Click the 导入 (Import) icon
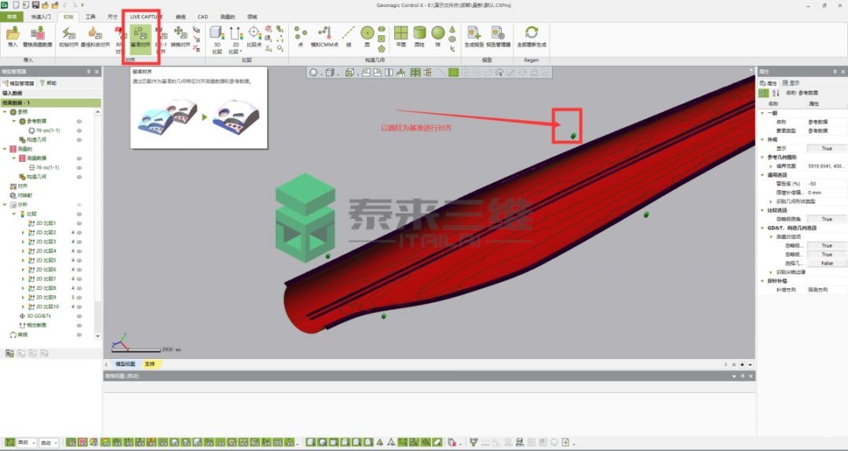The image size is (848, 451). 12,36
